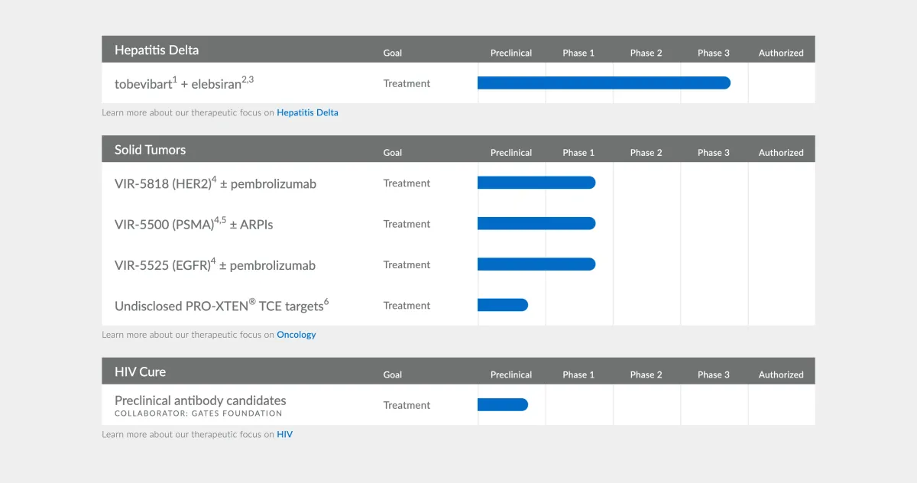917x483 pixels.
Task: Select the Solid Tumors section header title
Action: pos(150,150)
